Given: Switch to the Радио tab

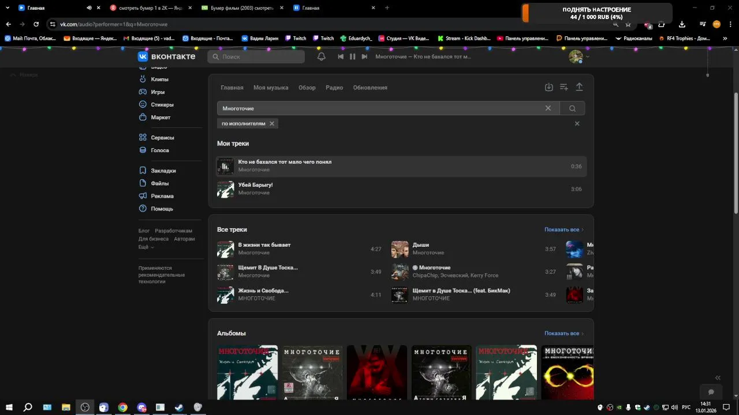Looking at the screenshot, I should (334, 88).
